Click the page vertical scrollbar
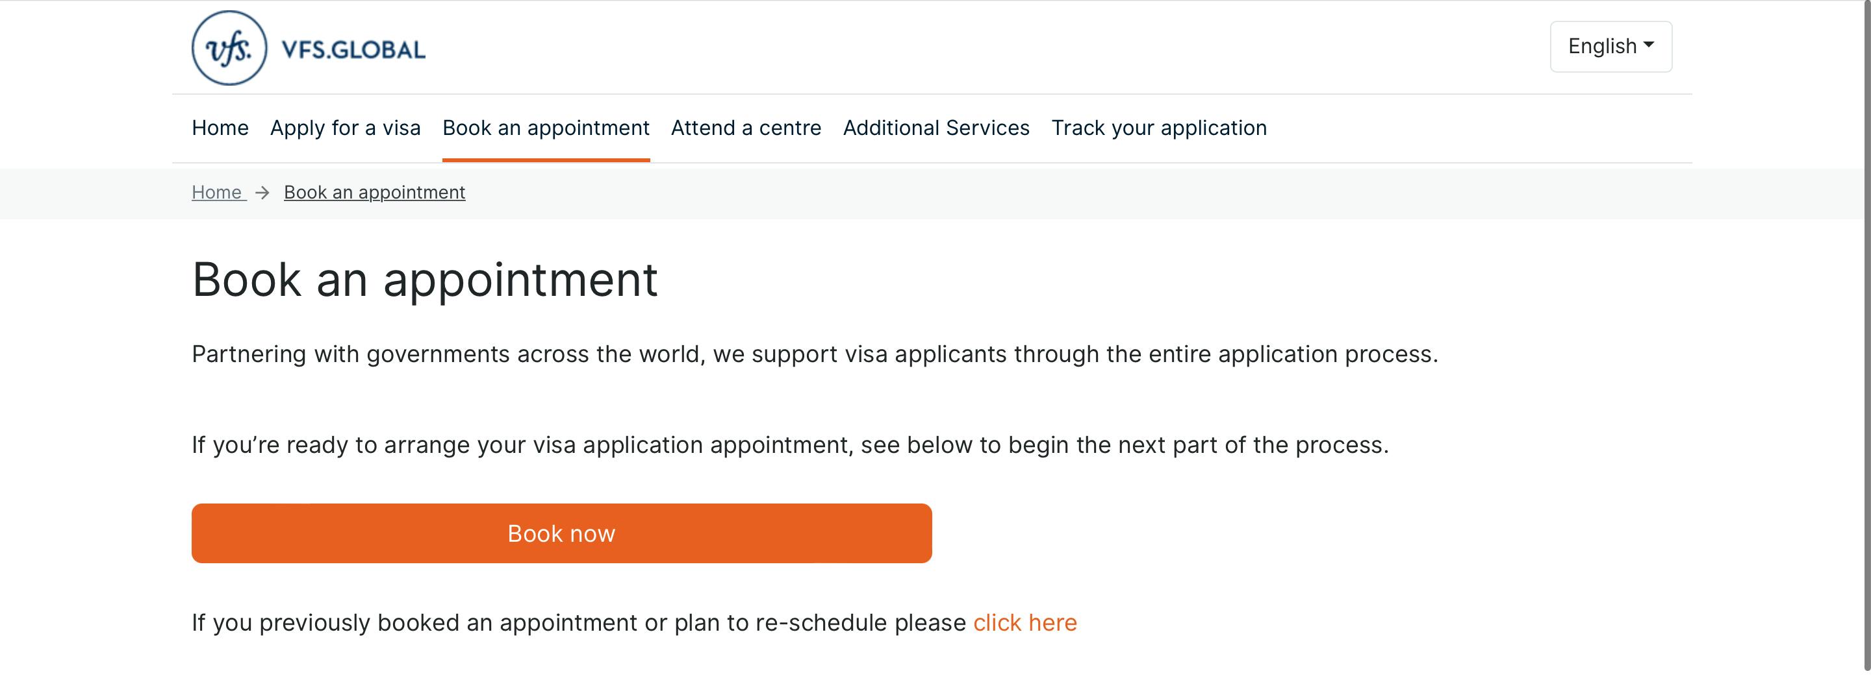The image size is (1871, 680). pos(1866,339)
